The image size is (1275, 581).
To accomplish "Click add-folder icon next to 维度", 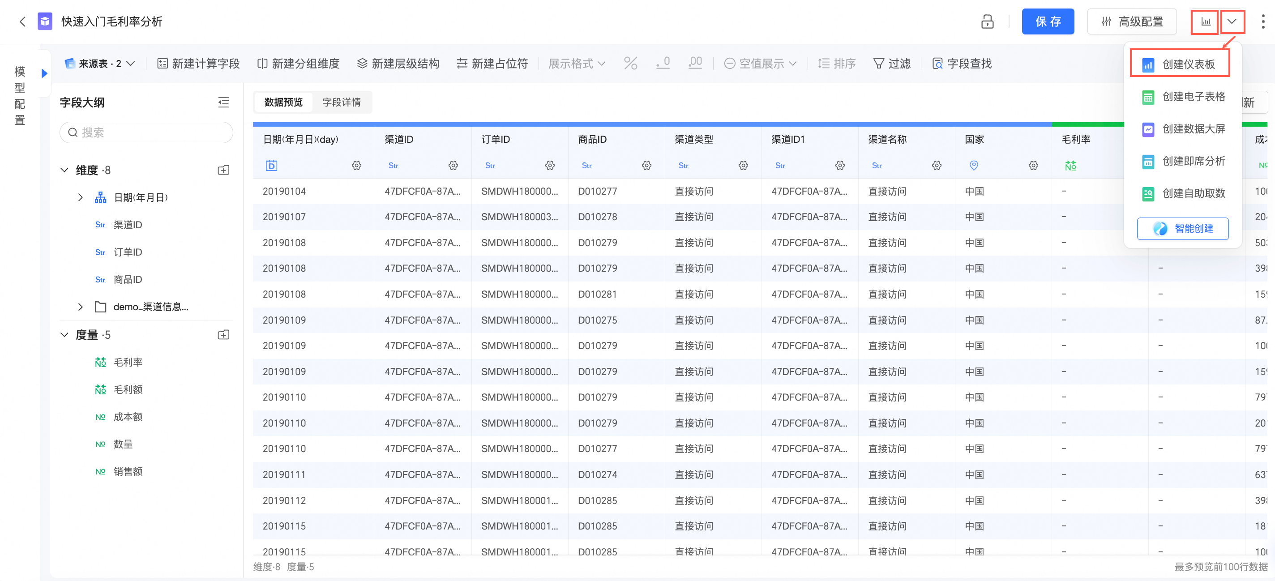I will click(223, 170).
